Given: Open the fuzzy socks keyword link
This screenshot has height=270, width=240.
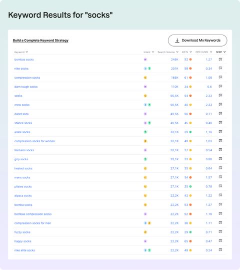Looking at the screenshot, I should (x=22, y=232).
